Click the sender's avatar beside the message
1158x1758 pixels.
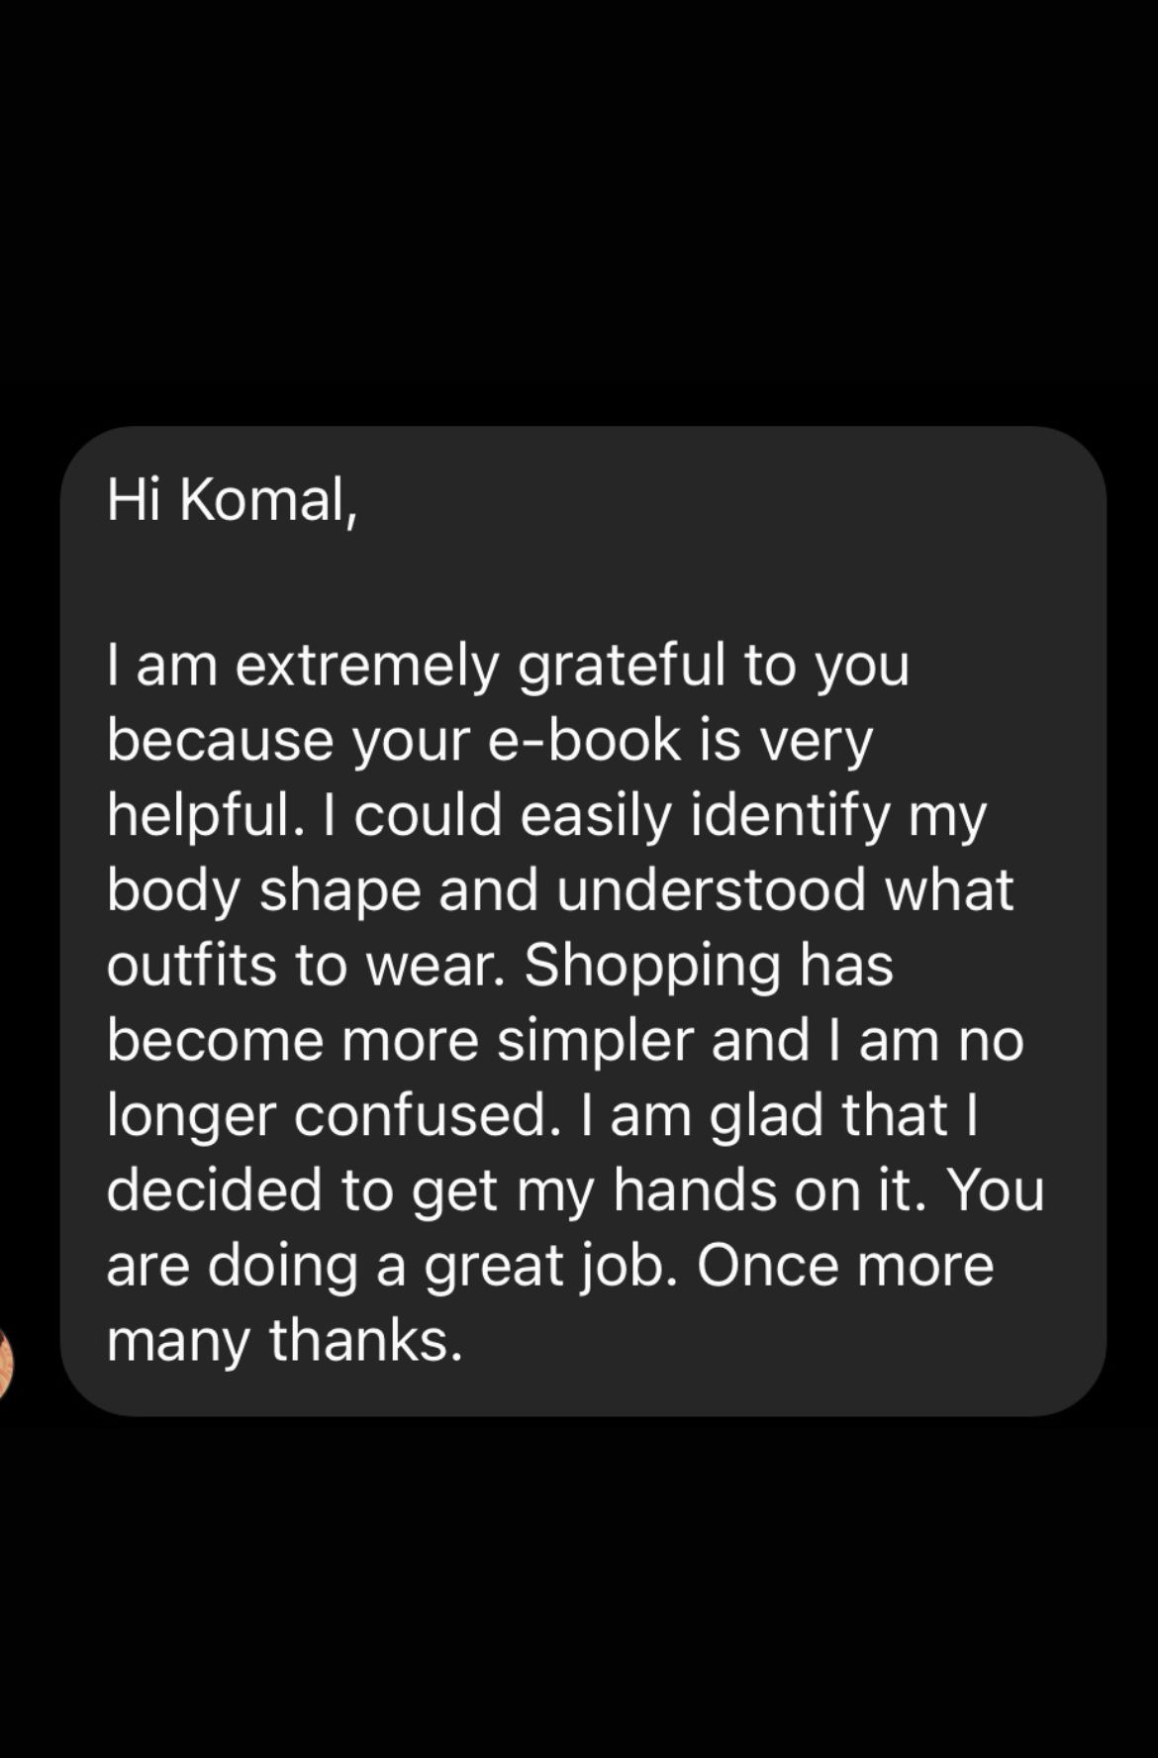point(4,1367)
